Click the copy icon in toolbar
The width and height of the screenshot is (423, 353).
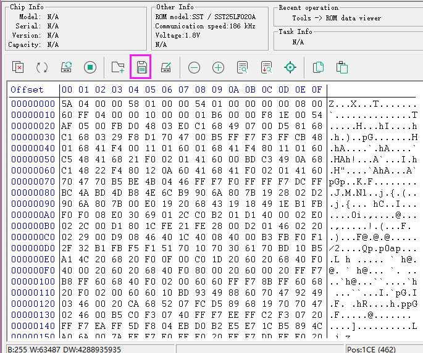tap(318, 67)
